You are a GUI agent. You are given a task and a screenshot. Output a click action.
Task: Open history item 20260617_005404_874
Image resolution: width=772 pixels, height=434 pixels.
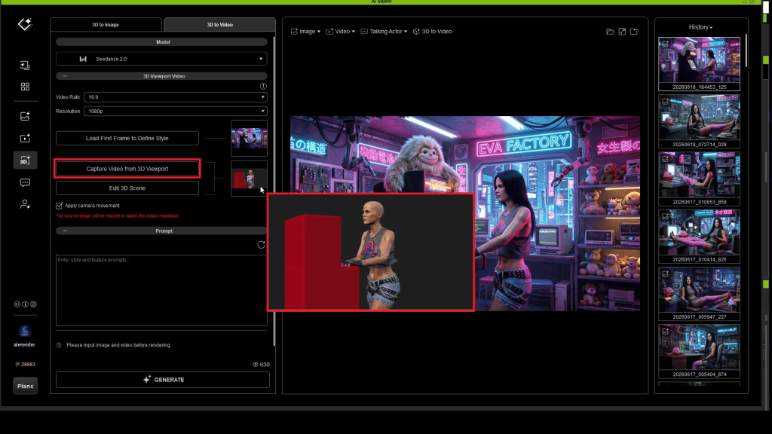(699, 351)
